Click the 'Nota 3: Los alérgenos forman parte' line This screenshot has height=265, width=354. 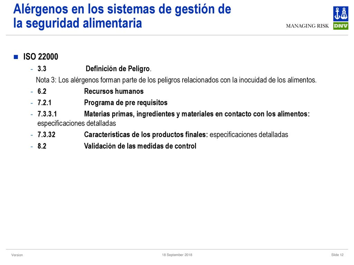click(x=176, y=80)
